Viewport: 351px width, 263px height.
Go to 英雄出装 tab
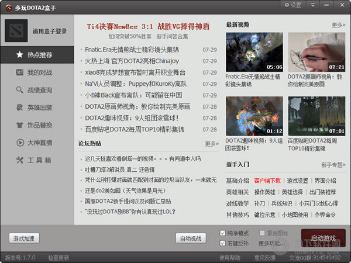click(x=37, y=108)
